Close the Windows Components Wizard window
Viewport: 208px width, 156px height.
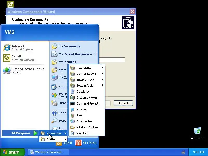coord(132,12)
